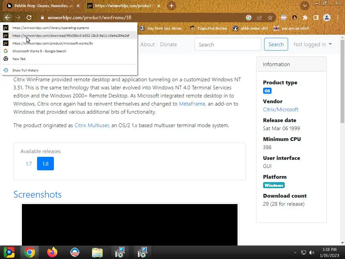This screenshot has width=345, height=259.
Task: Open the Espectral McGee bookmark
Action: (x=209, y=28)
